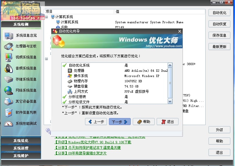Click the 操作系统 Windows flag icon
Image resolution: width=235 pixels, height=166 pixels.
pos(70,76)
